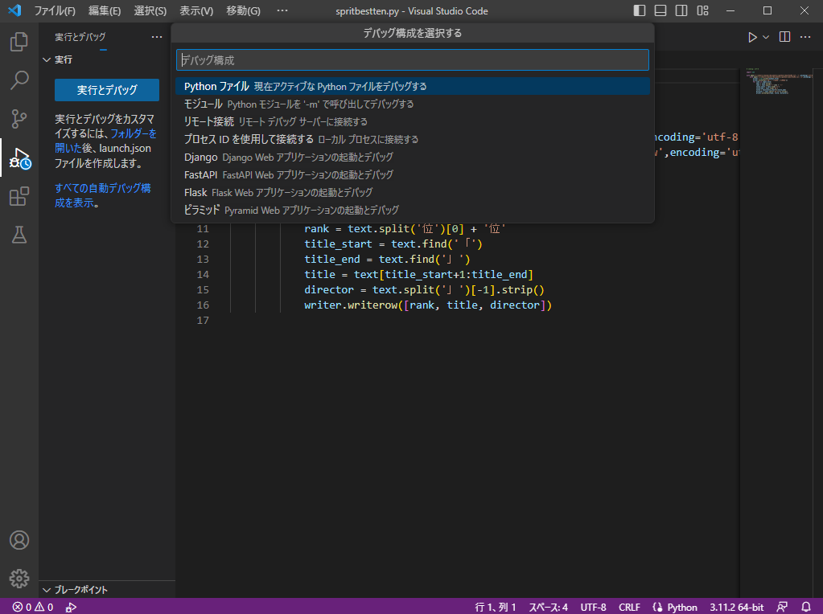Image resolution: width=823 pixels, height=614 pixels.
Task: Open the Extensions view icon
Action: [x=19, y=197]
